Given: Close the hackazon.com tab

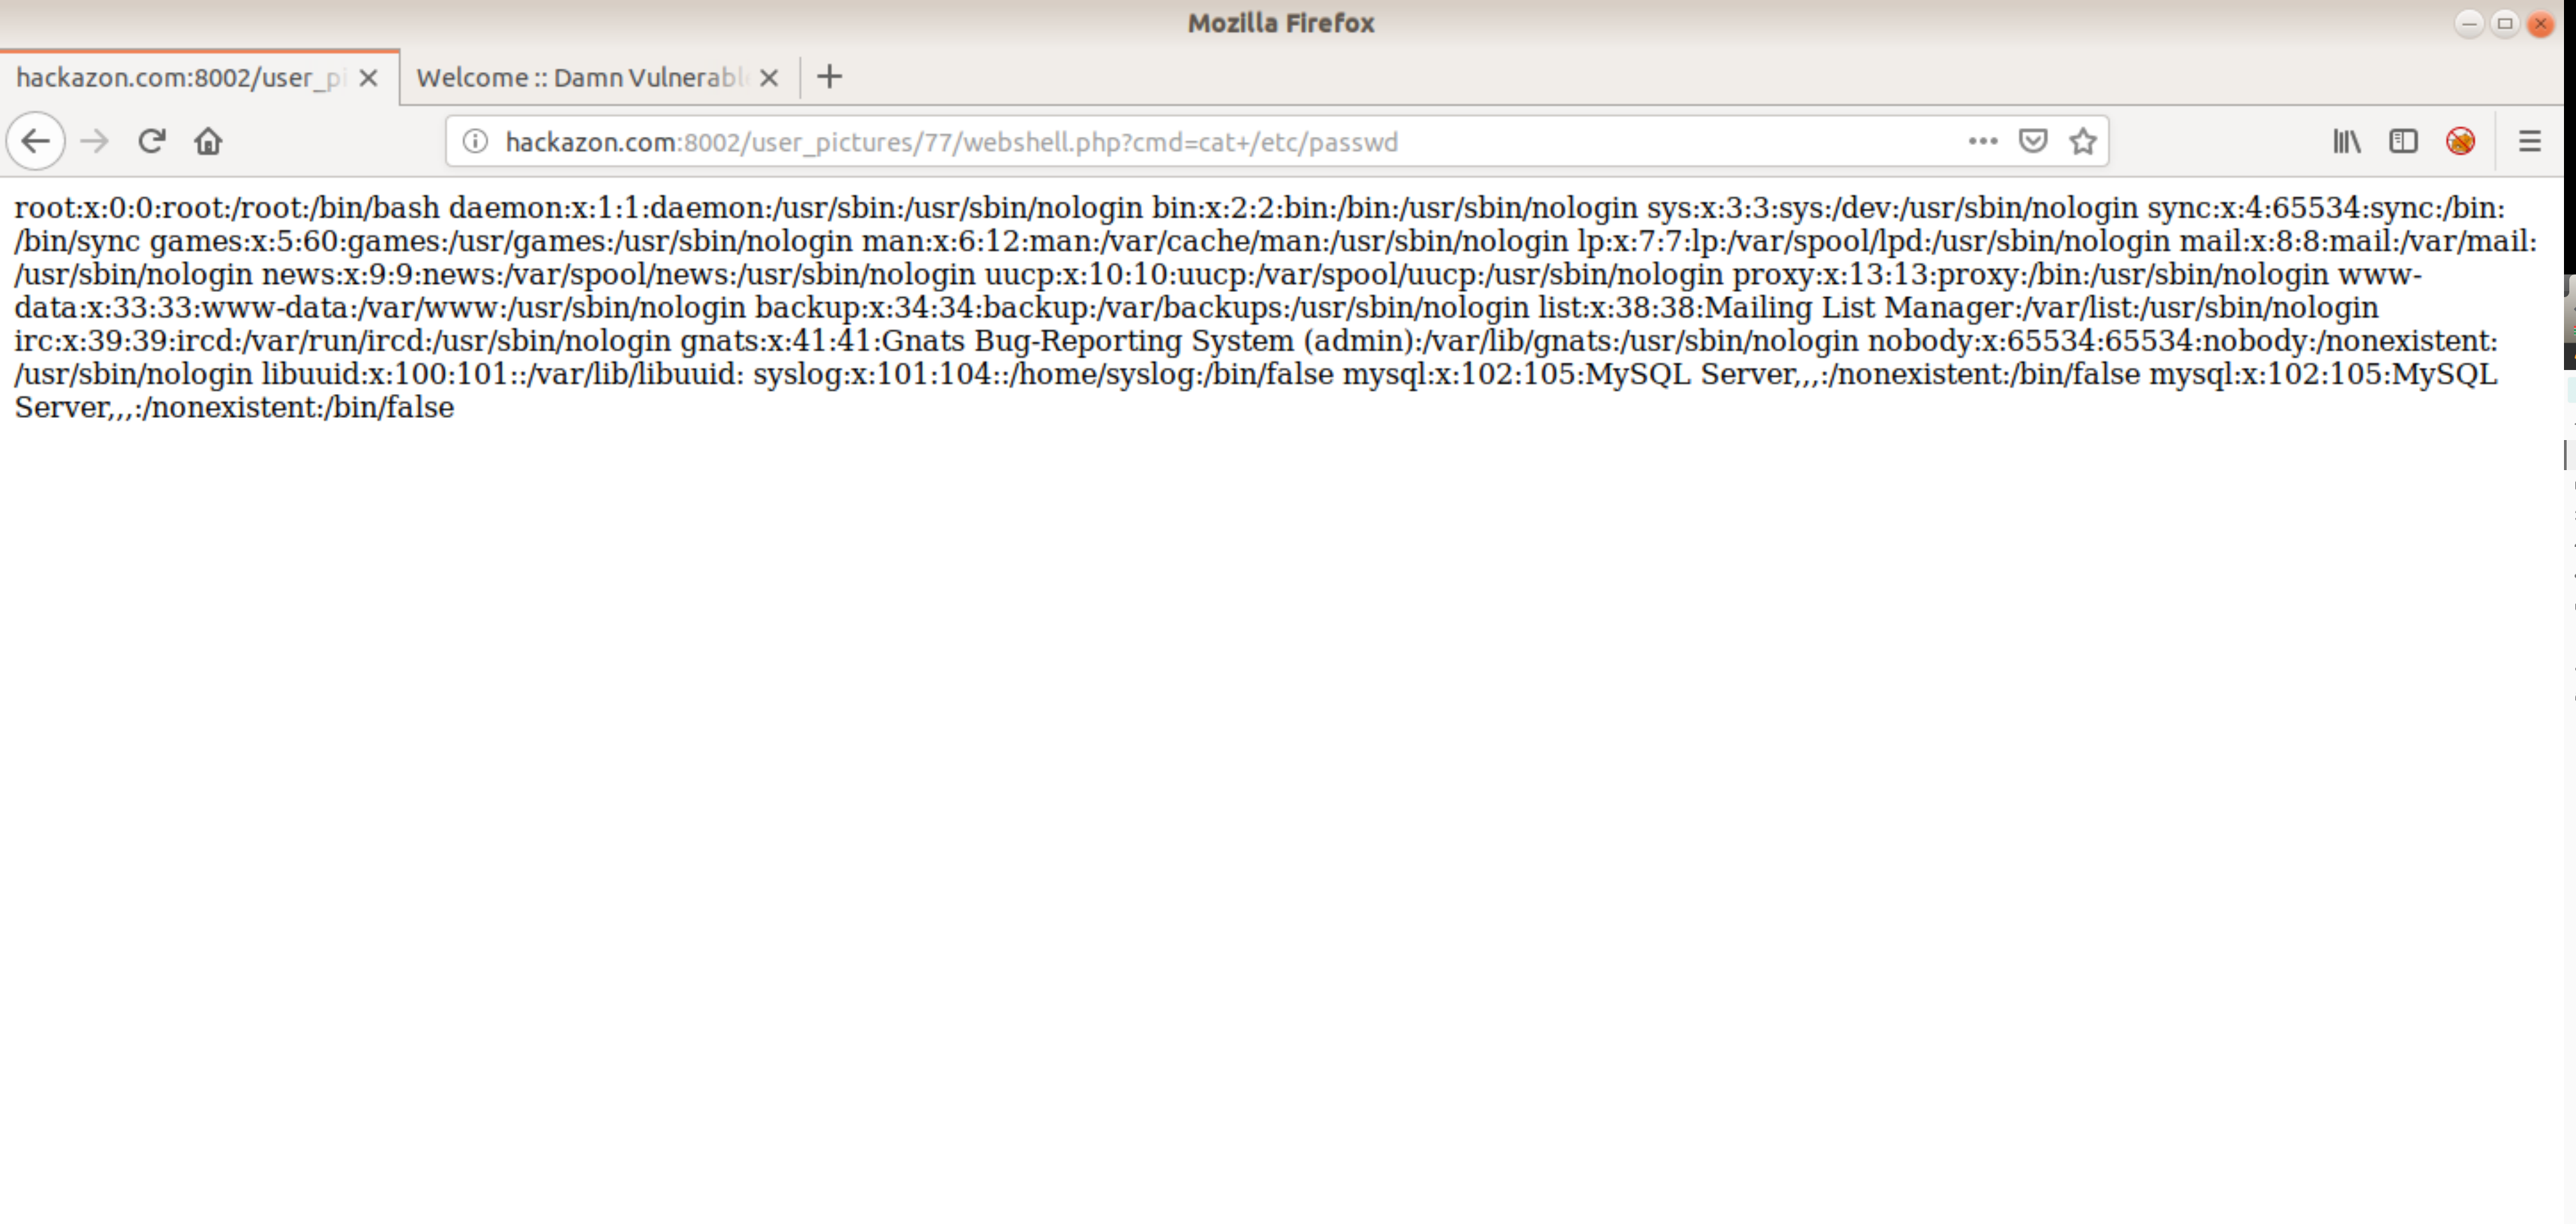Looking at the screenshot, I should 368,77.
